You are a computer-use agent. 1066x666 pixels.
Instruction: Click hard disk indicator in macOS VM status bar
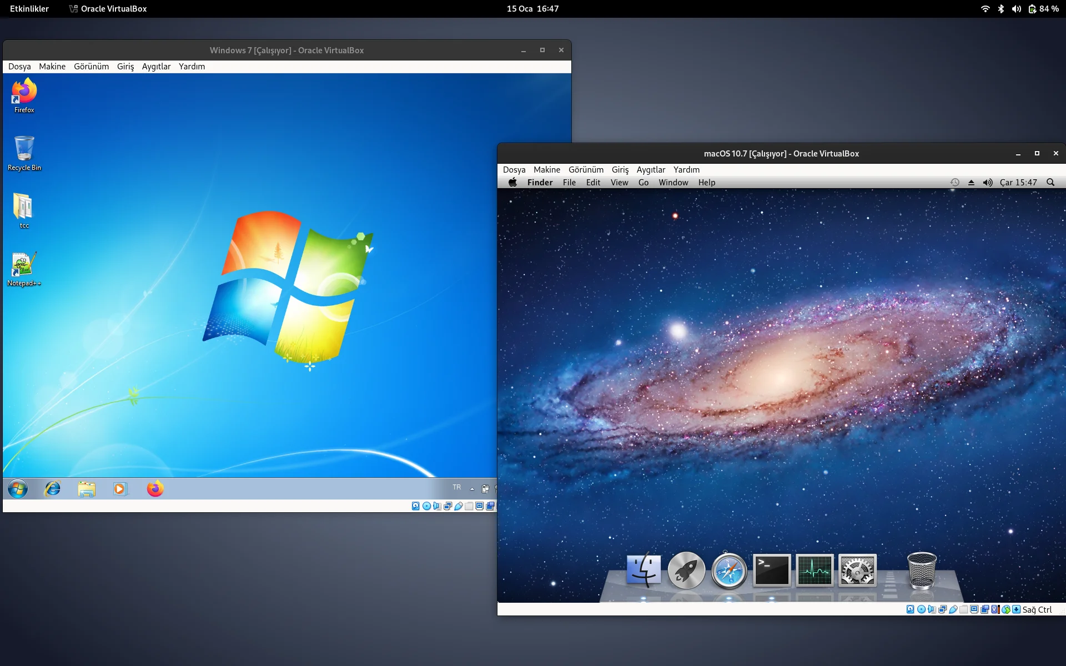tap(911, 609)
